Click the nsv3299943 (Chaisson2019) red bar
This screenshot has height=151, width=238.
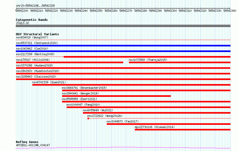123,79
